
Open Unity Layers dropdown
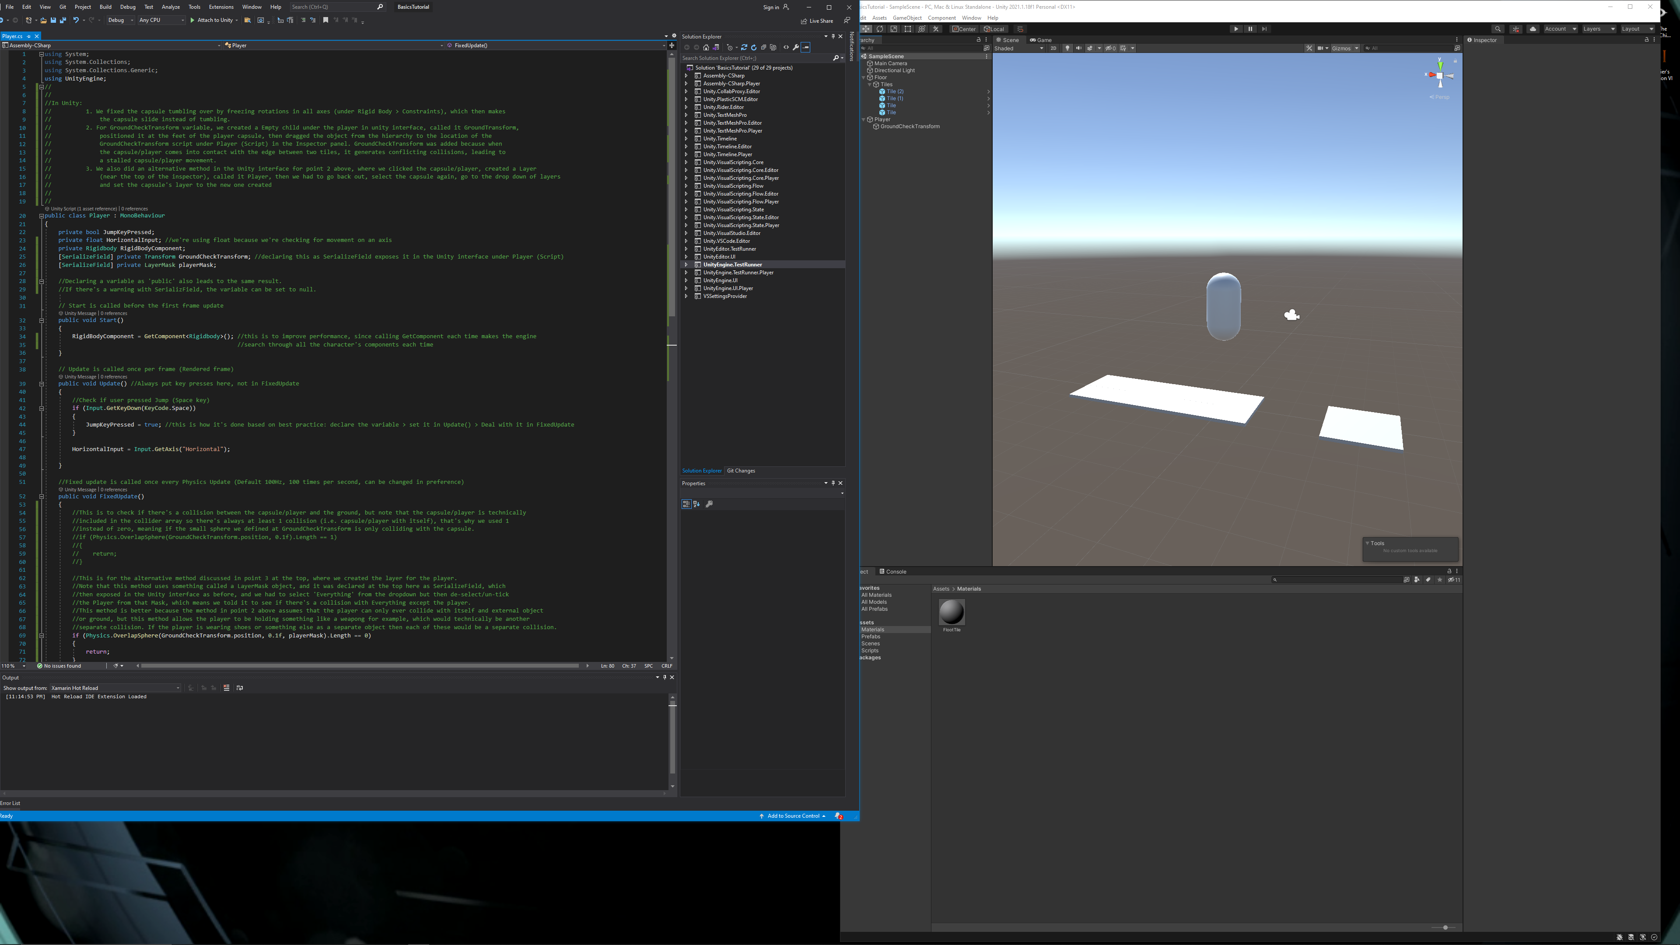pos(1599,29)
